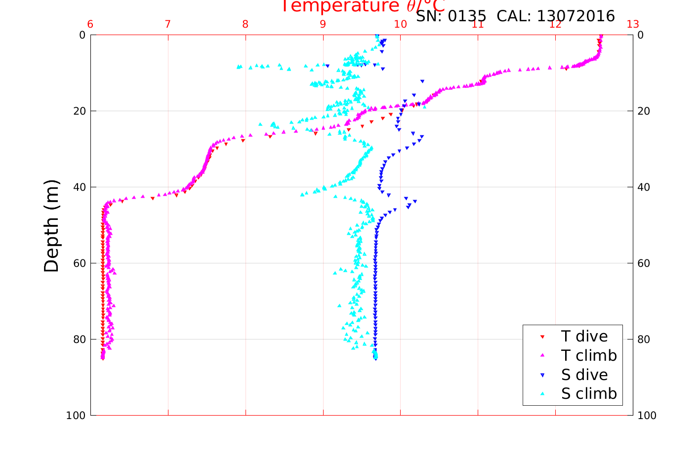The height and width of the screenshot is (467, 700).
Task: Click the left depth axis "60" tick label
Action: (x=79, y=263)
